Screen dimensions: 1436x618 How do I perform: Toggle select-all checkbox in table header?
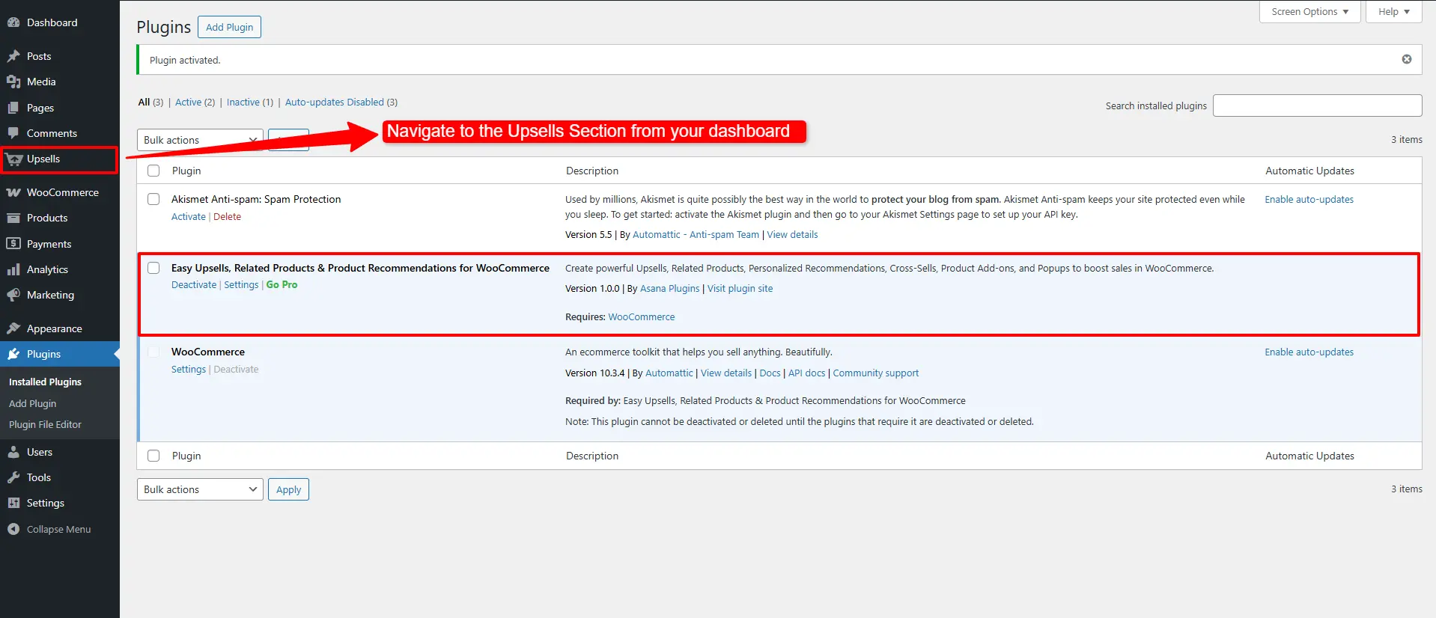(153, 171)
